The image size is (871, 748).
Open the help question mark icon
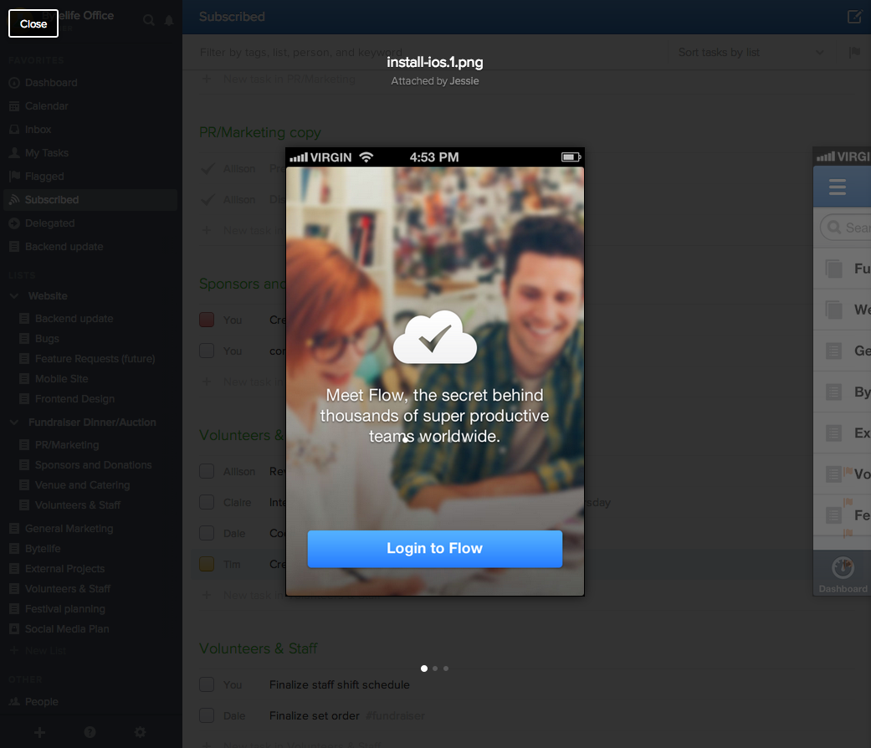tap(90, 732)
